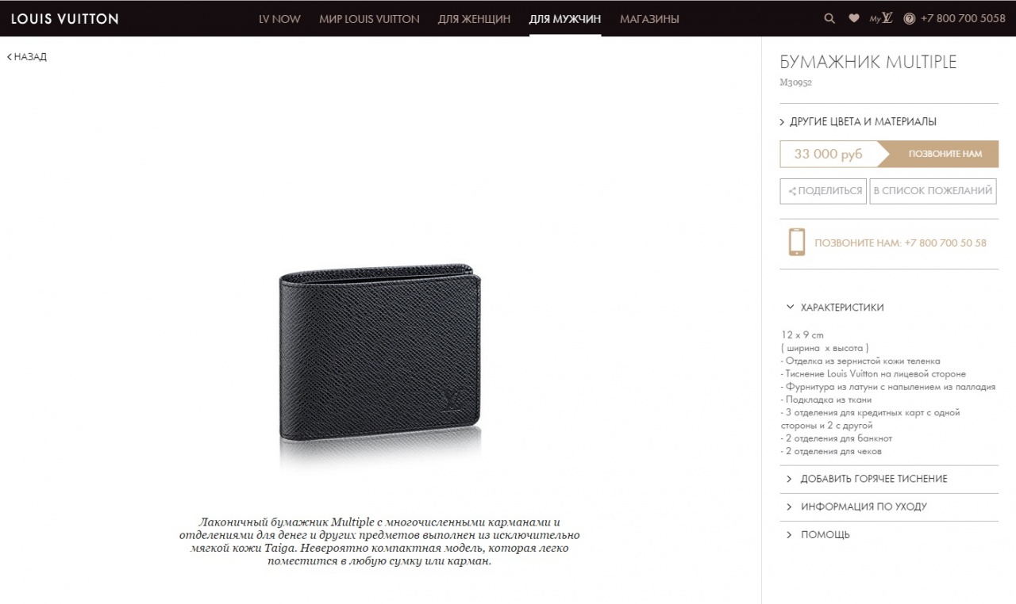Expand the Помощь section
1016x604 pixels.
(889, 535)
